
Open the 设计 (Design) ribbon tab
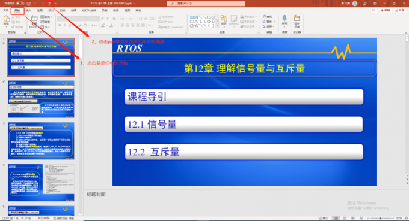[51, 10]
